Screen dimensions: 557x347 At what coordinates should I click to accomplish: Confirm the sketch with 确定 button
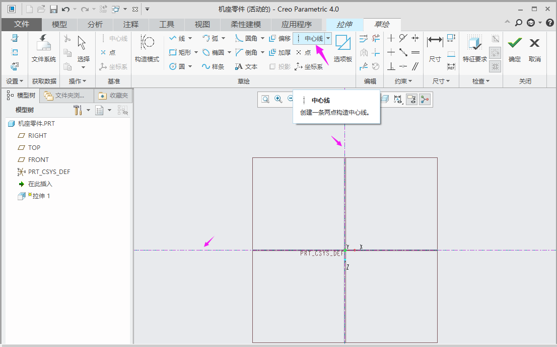pyautogui.click(x=515, y=48)
